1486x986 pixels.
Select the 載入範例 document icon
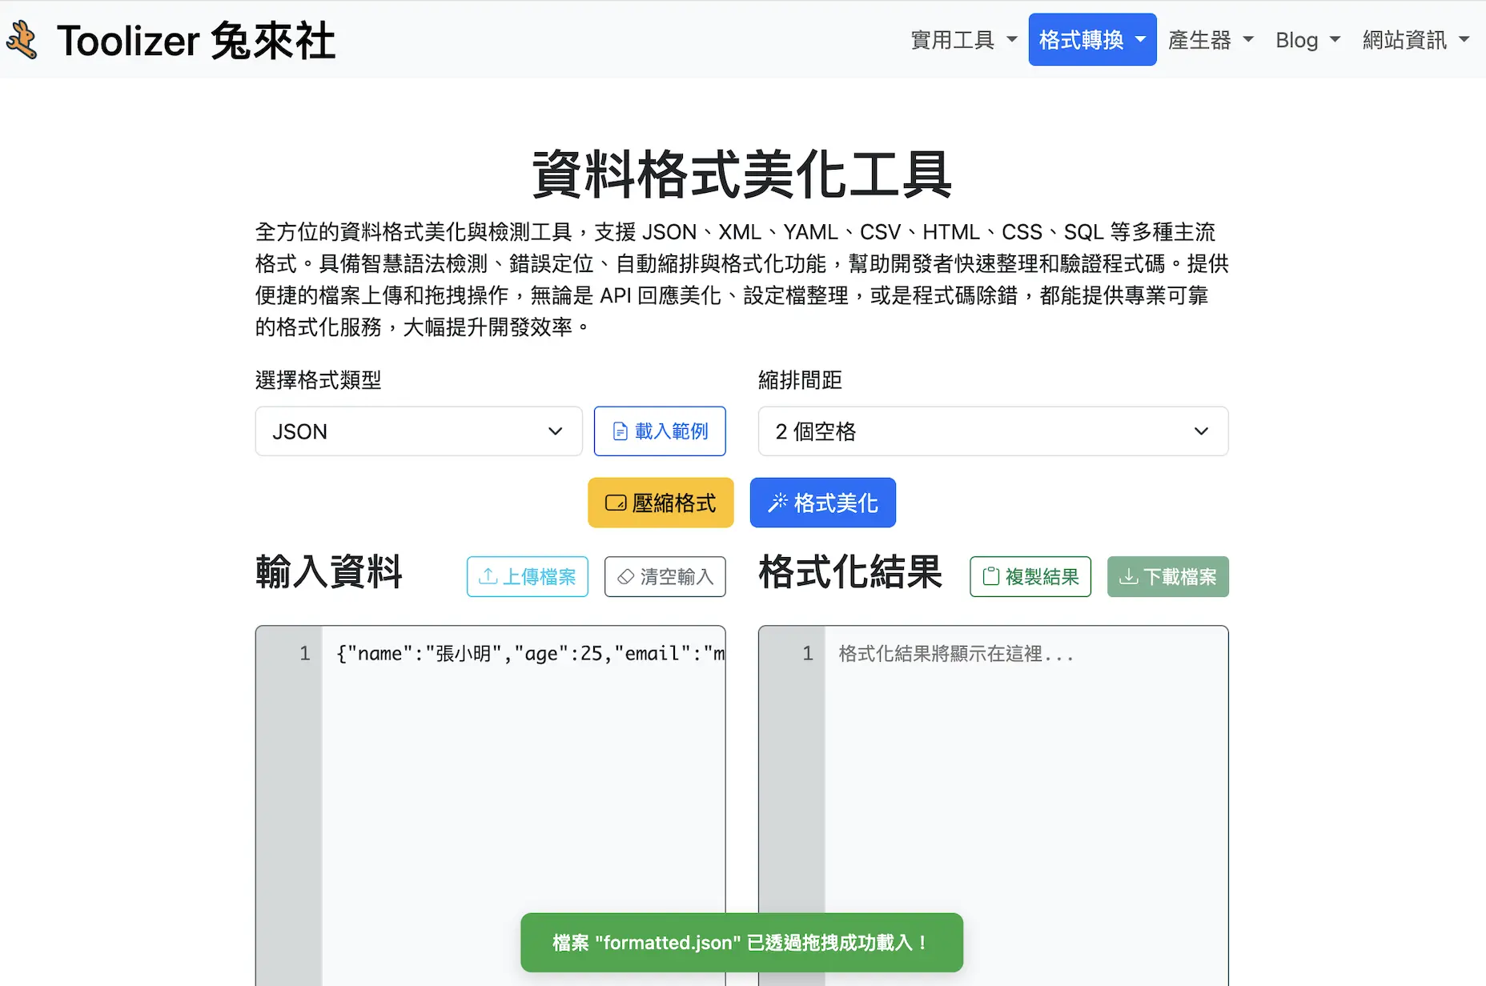(621, 431)
